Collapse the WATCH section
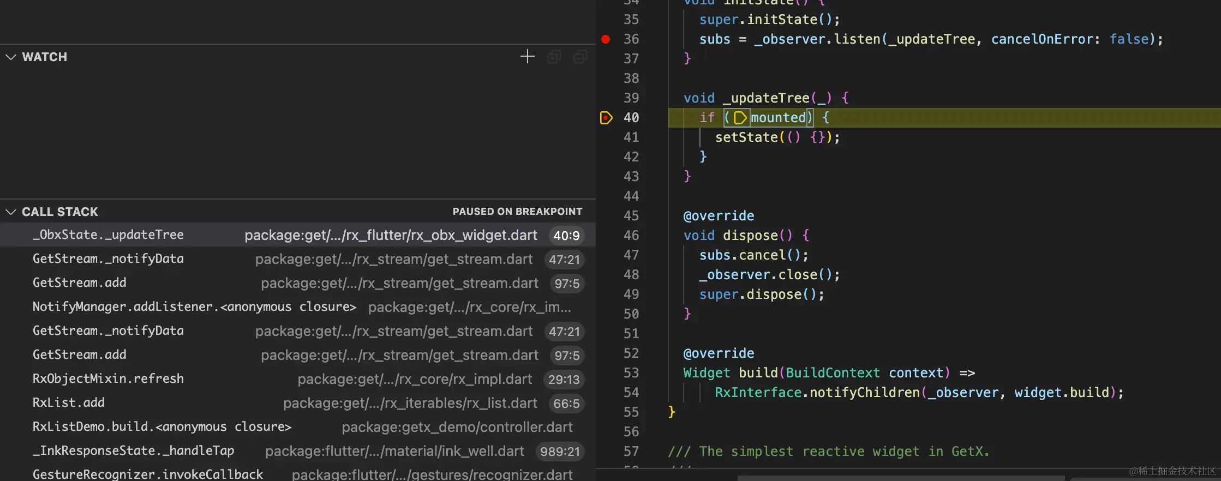Screen dimensions: 1221x481 pos(11,57)
